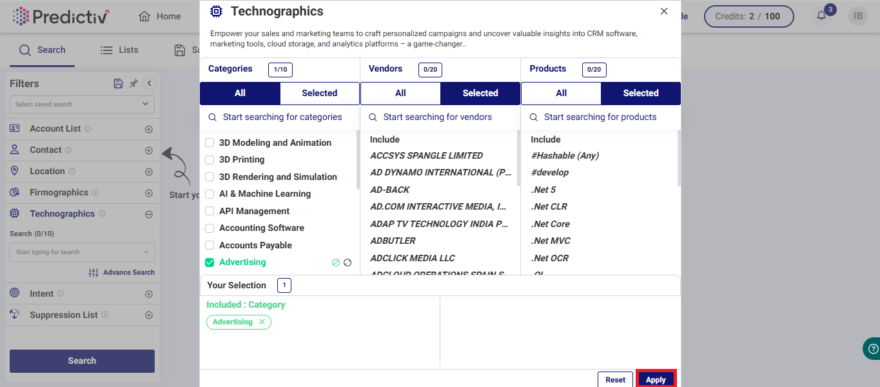Open the Start typing for search dropdown
The width and height of the screenshot is (880, 387).
click(x=82, y=252)
